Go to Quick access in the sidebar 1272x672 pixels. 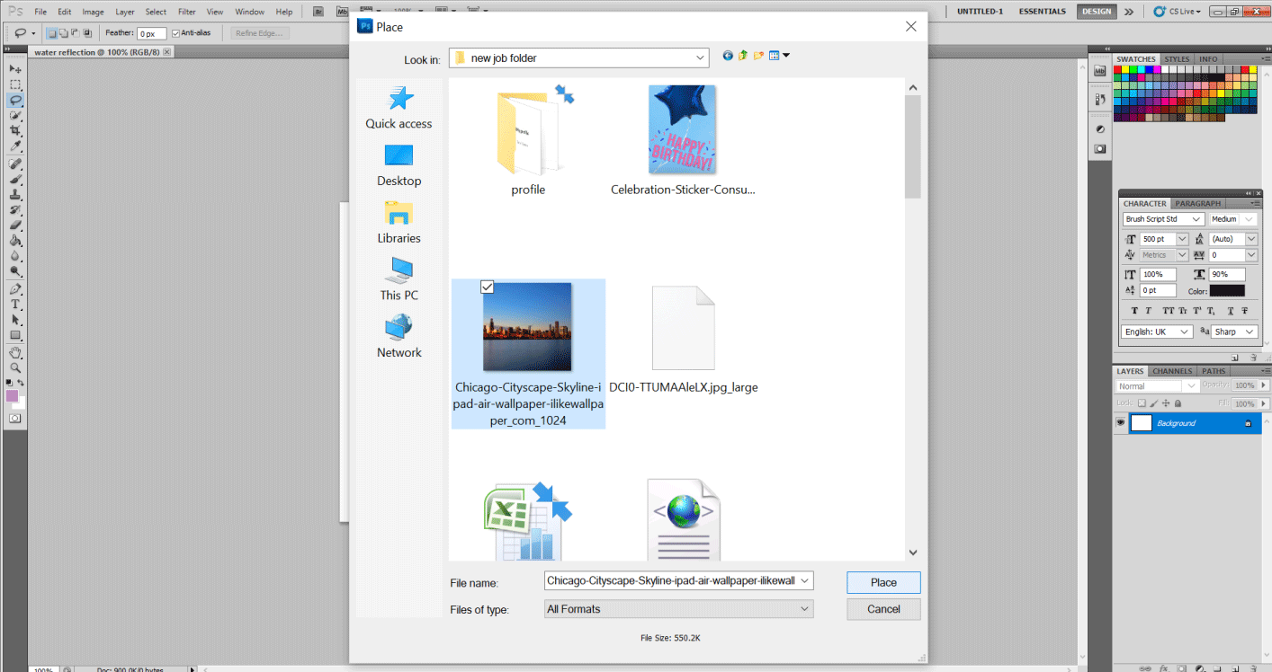[399, 108]
